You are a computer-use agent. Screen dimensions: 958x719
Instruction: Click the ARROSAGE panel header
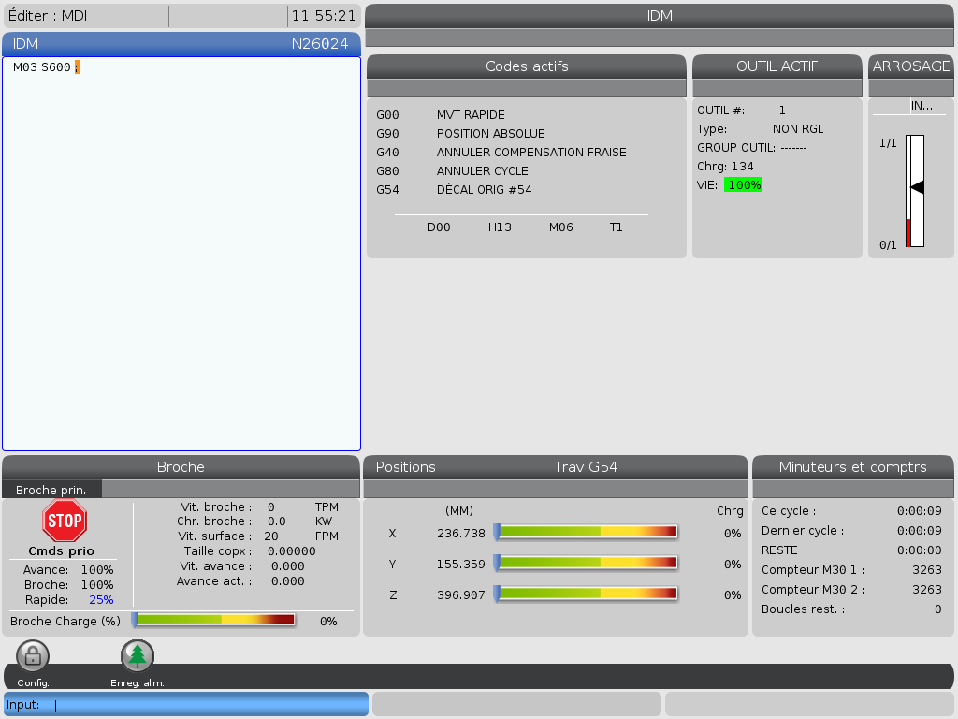(x=911, y=66)
